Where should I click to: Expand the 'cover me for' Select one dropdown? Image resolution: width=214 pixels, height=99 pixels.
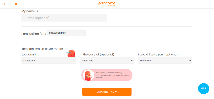click(49, 61)
